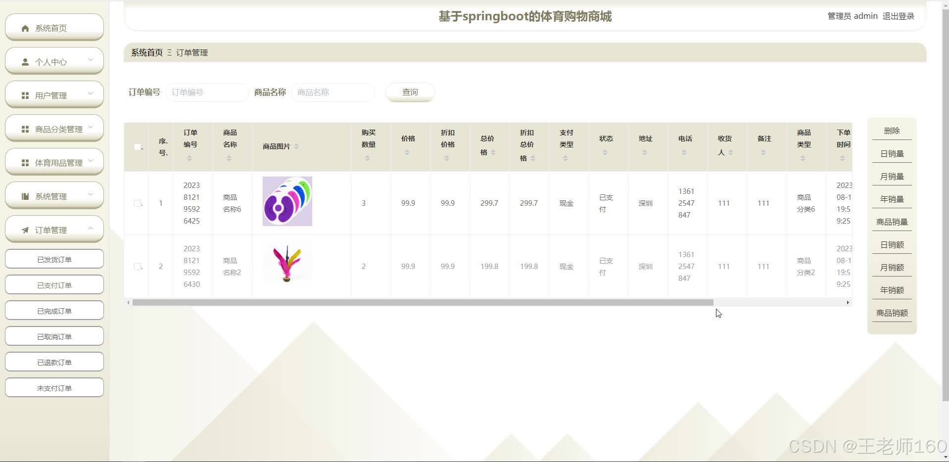Click the 系统首页 breadcrumb link
The height and width of the screenshot is (462, 949).
click(x=146, y=52)
